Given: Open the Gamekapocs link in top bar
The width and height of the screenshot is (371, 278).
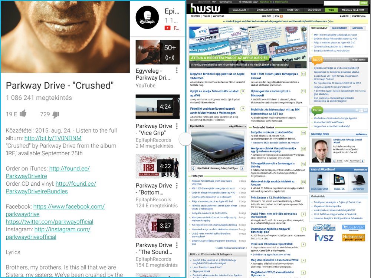Looking at the screenshot, I should point(226,1).
